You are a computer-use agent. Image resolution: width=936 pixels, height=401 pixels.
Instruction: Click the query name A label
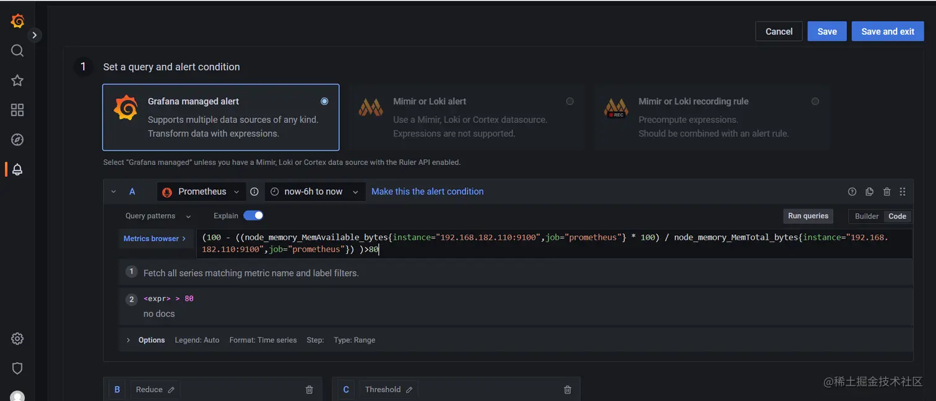[132, 192]
